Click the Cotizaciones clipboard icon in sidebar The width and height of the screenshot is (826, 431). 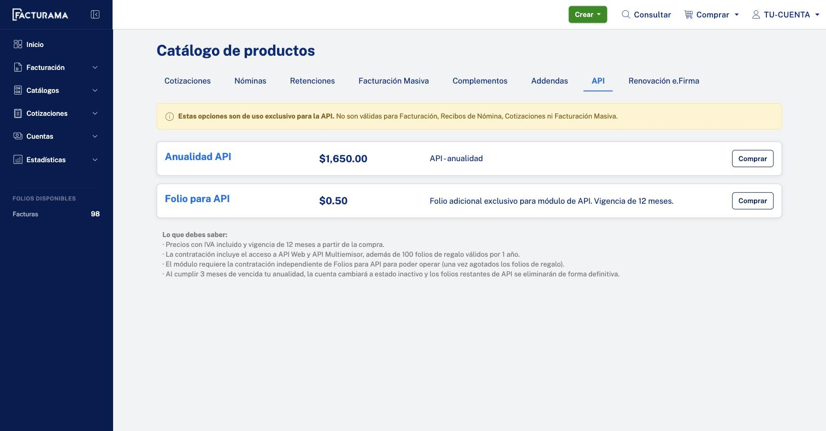pyautogui.click(x=18, y=113)
